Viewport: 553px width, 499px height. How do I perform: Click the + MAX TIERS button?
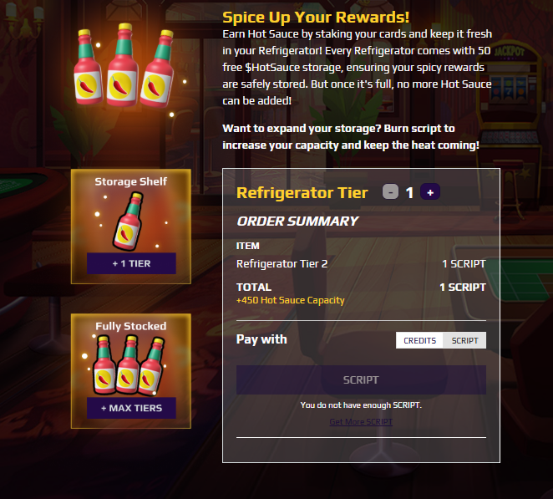pos(131,408)
